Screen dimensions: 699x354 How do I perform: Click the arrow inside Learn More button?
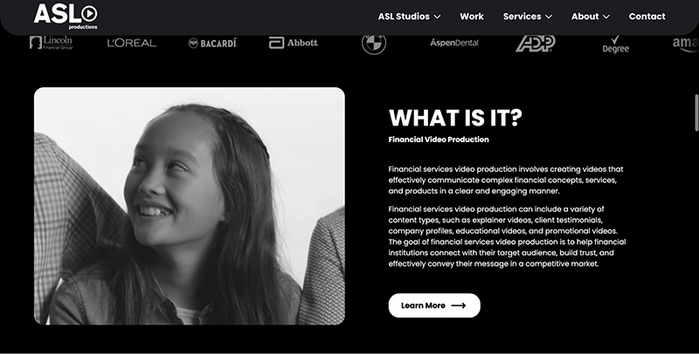(458, 305)
